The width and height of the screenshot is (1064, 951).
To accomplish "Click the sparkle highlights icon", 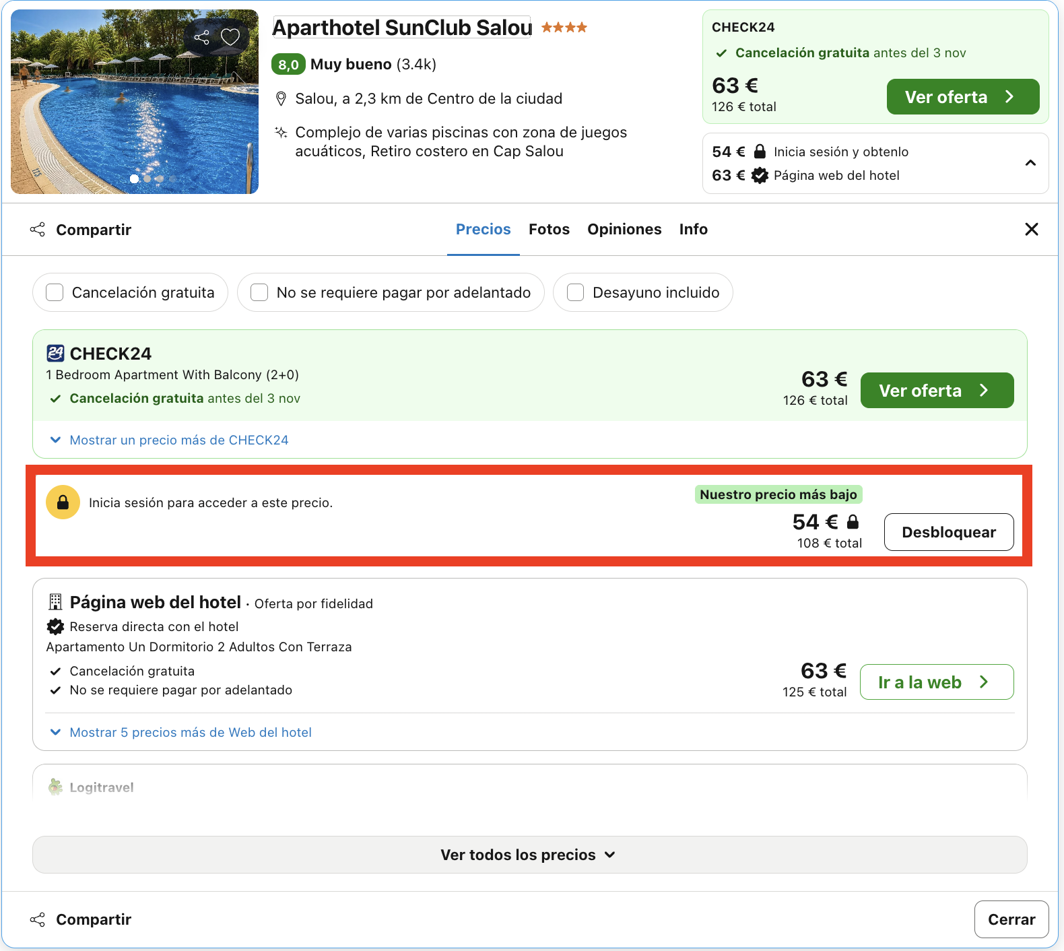I will coord(281,132).
